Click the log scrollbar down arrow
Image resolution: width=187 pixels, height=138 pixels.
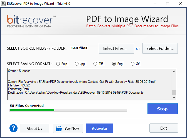coord(174,98)
